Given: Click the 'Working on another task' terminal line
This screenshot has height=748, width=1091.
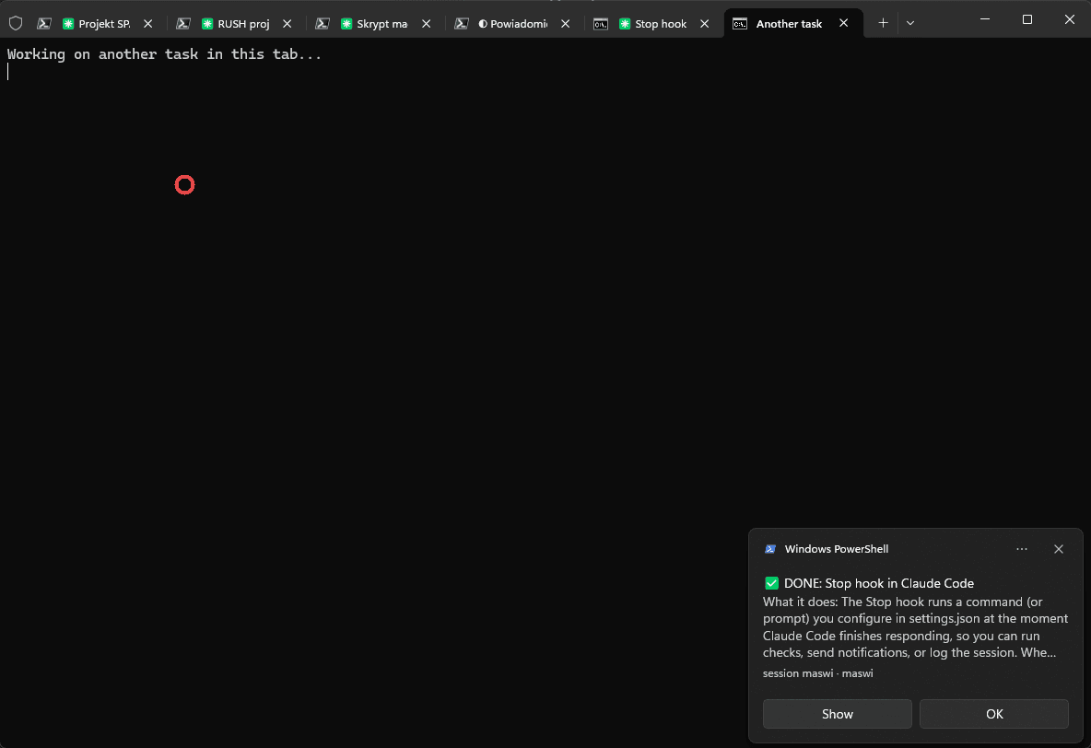Looking at the screenshot, I should [x=164, y=54].
